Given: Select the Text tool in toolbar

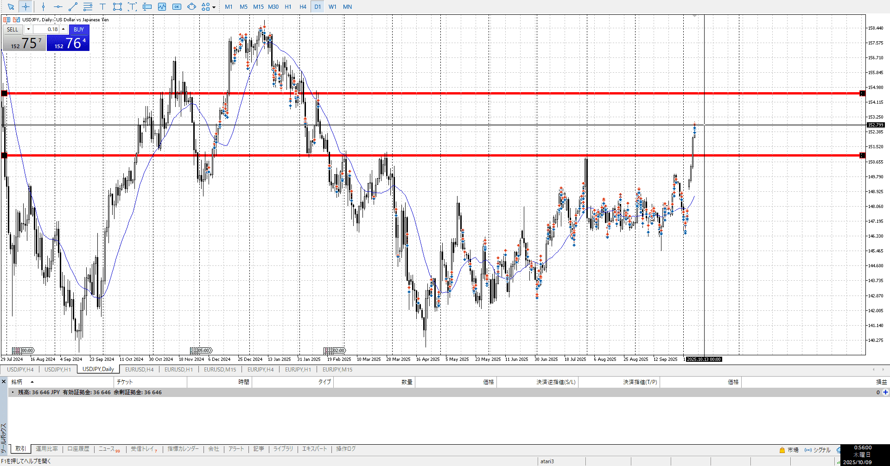Looking at the screenshot, I should (102, 6).
